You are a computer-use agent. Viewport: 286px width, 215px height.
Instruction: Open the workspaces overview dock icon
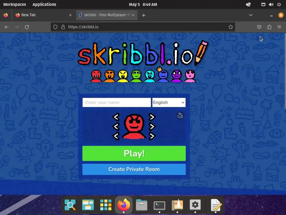(x=88, y=205)
